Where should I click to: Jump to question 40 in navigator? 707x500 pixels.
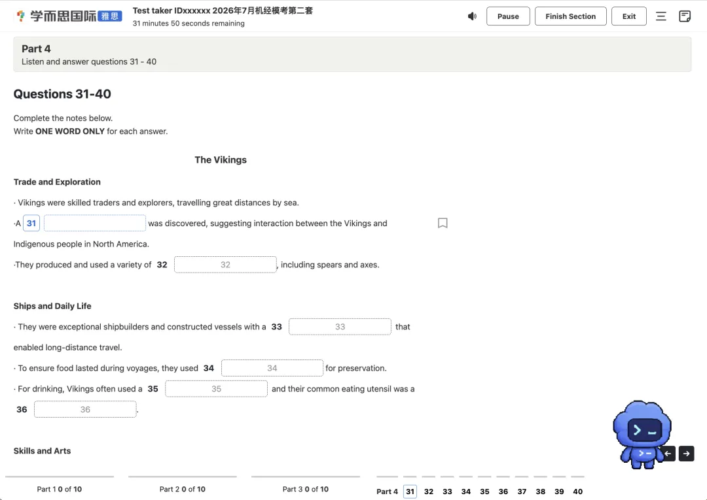pos(577,492)
